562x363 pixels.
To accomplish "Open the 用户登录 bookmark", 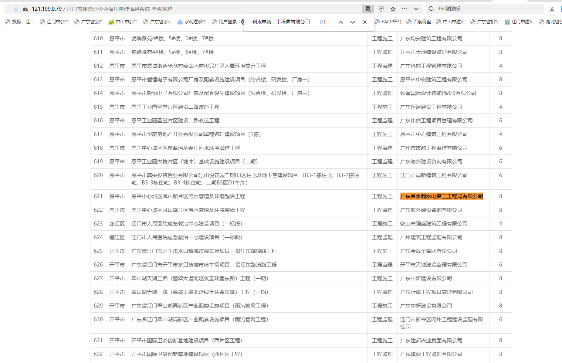I will (x=224, y=22).
